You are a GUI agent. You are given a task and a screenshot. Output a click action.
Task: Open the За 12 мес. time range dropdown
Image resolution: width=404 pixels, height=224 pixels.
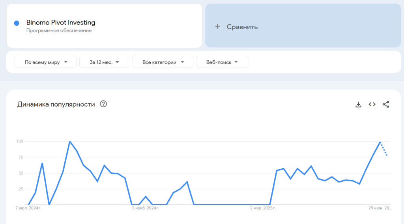(x=104, y=62)
